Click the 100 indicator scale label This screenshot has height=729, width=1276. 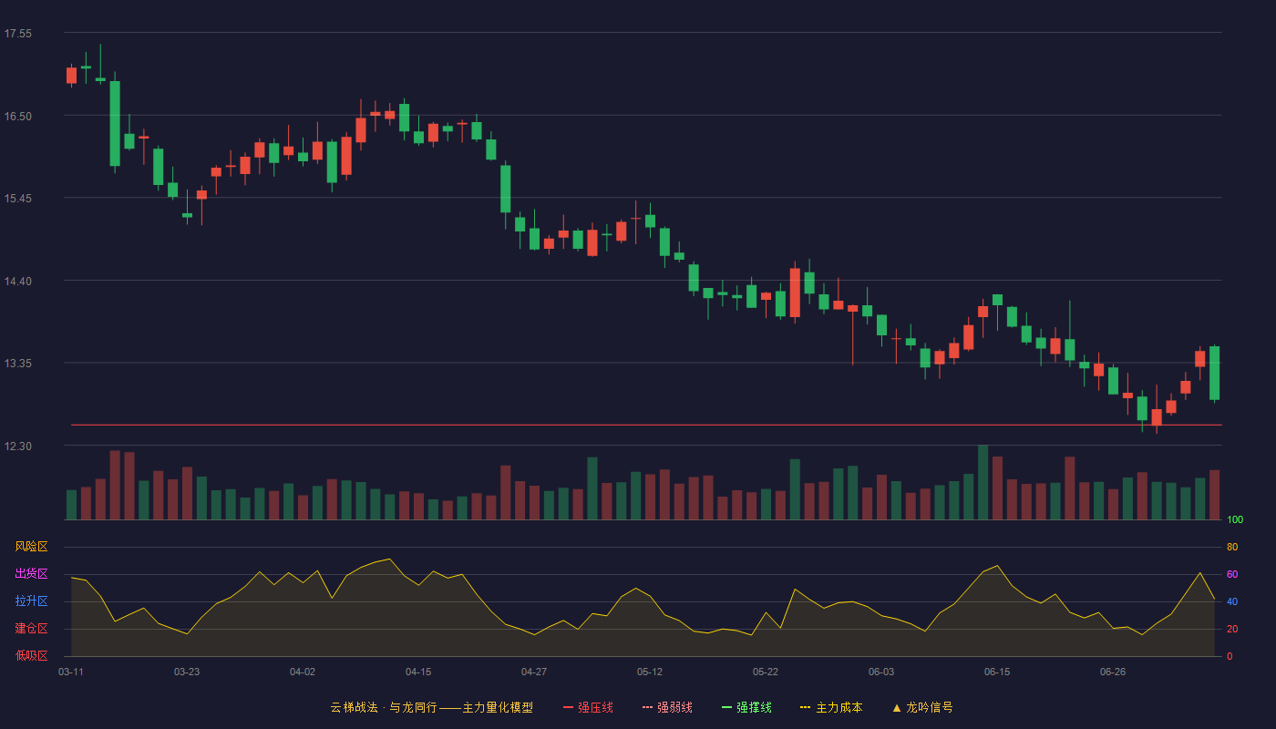tap(1235, 520)
